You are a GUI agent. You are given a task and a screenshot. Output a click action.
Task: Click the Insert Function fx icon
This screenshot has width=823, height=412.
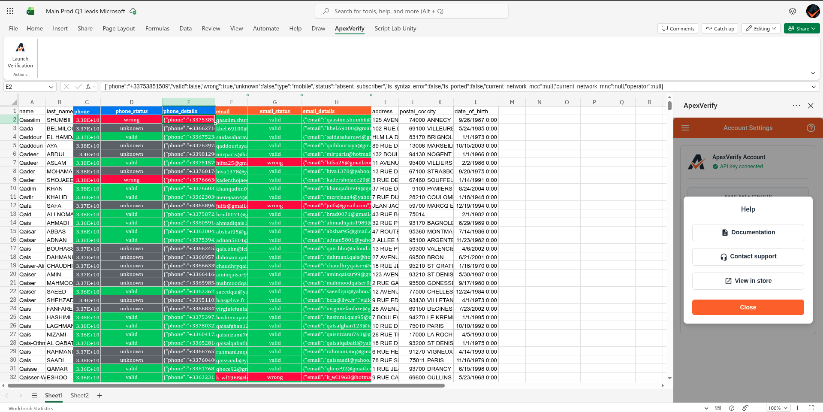[89, 86]
